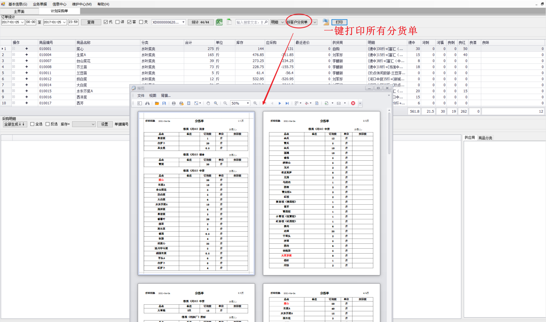Select the hand pan tool in preview
The width and height of the screenshot is (546, 322).
click(208, 103)
